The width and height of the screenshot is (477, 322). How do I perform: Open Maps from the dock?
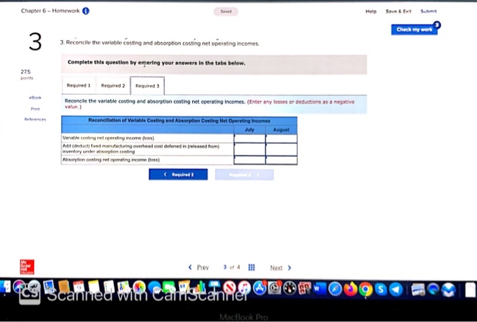click(124, 287)
